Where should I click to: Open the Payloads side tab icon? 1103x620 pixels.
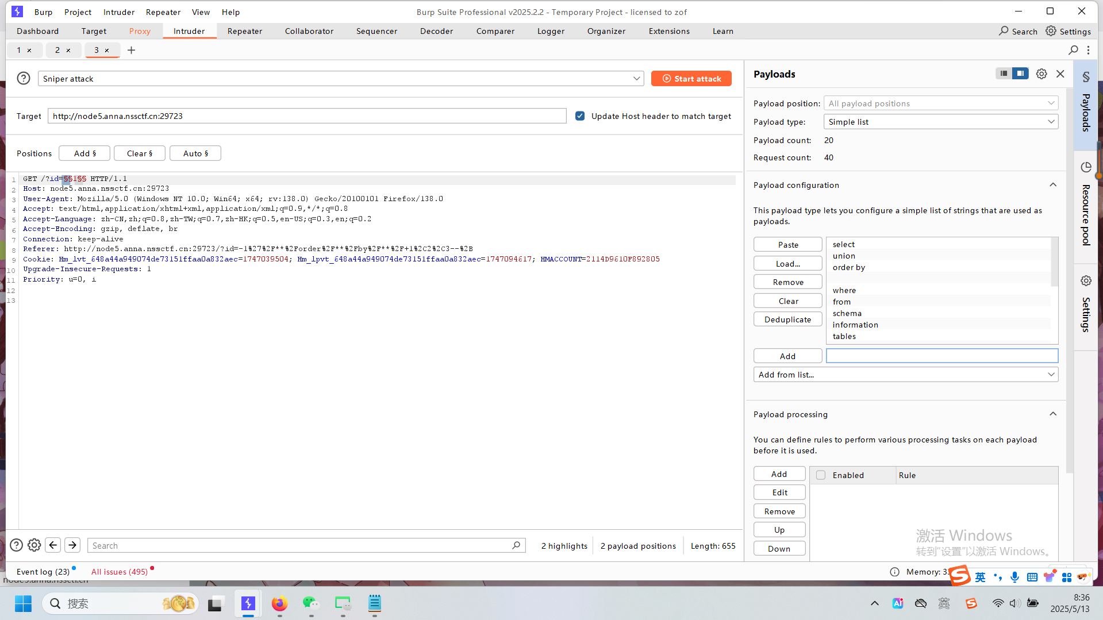coord(1086,77)
